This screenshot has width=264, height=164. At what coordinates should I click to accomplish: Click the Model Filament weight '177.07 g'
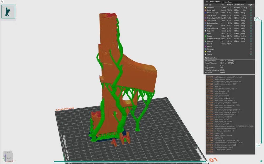click(231, 63)
